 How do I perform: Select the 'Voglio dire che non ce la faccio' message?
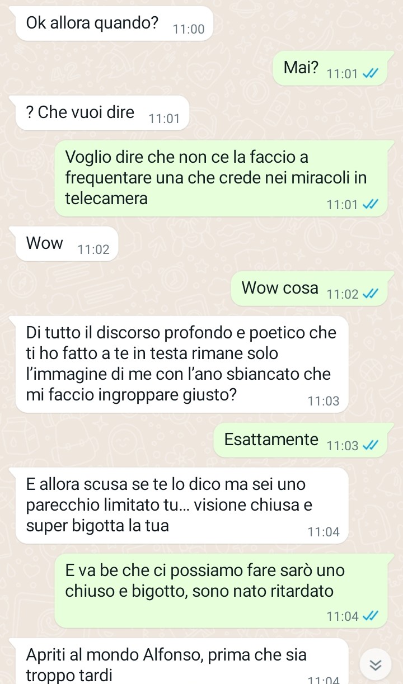(221, 178)
